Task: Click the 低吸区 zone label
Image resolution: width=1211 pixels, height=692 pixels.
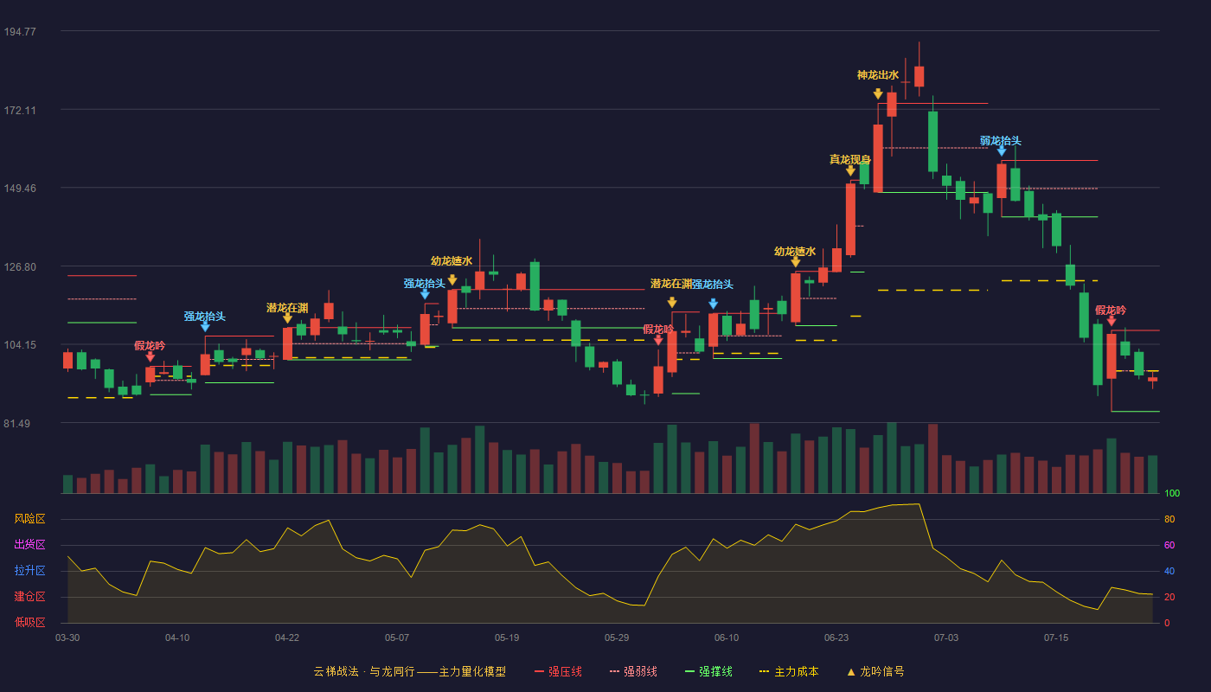Action: click(x=29, y=622)
